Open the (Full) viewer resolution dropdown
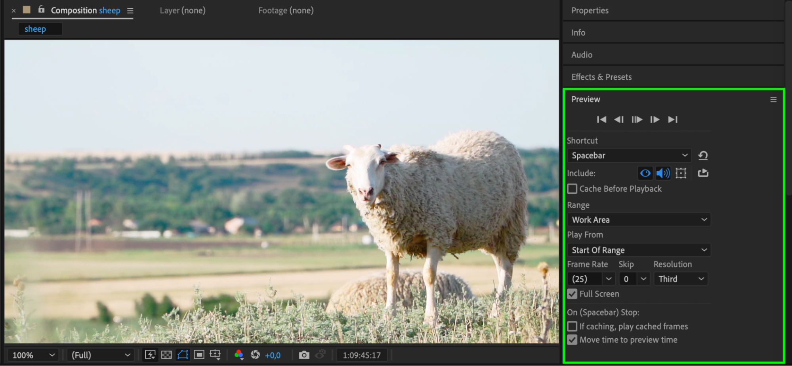Screen dimensions: 792x366 (x=100, y=355)
